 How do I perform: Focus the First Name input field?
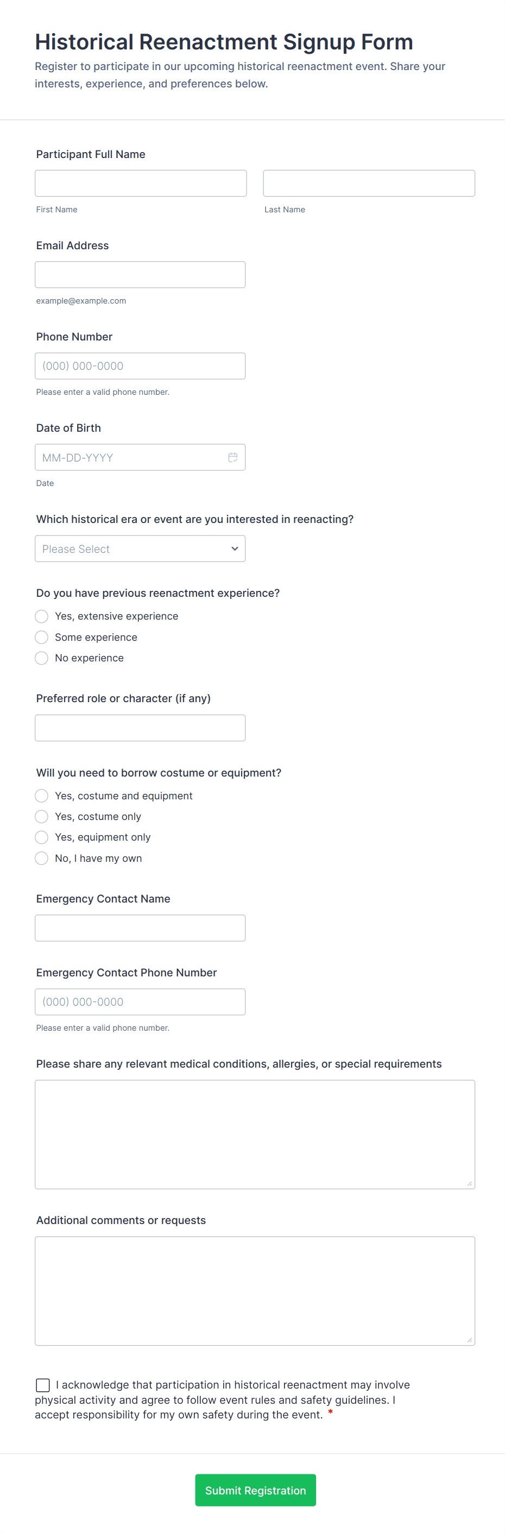click(141, 184)
